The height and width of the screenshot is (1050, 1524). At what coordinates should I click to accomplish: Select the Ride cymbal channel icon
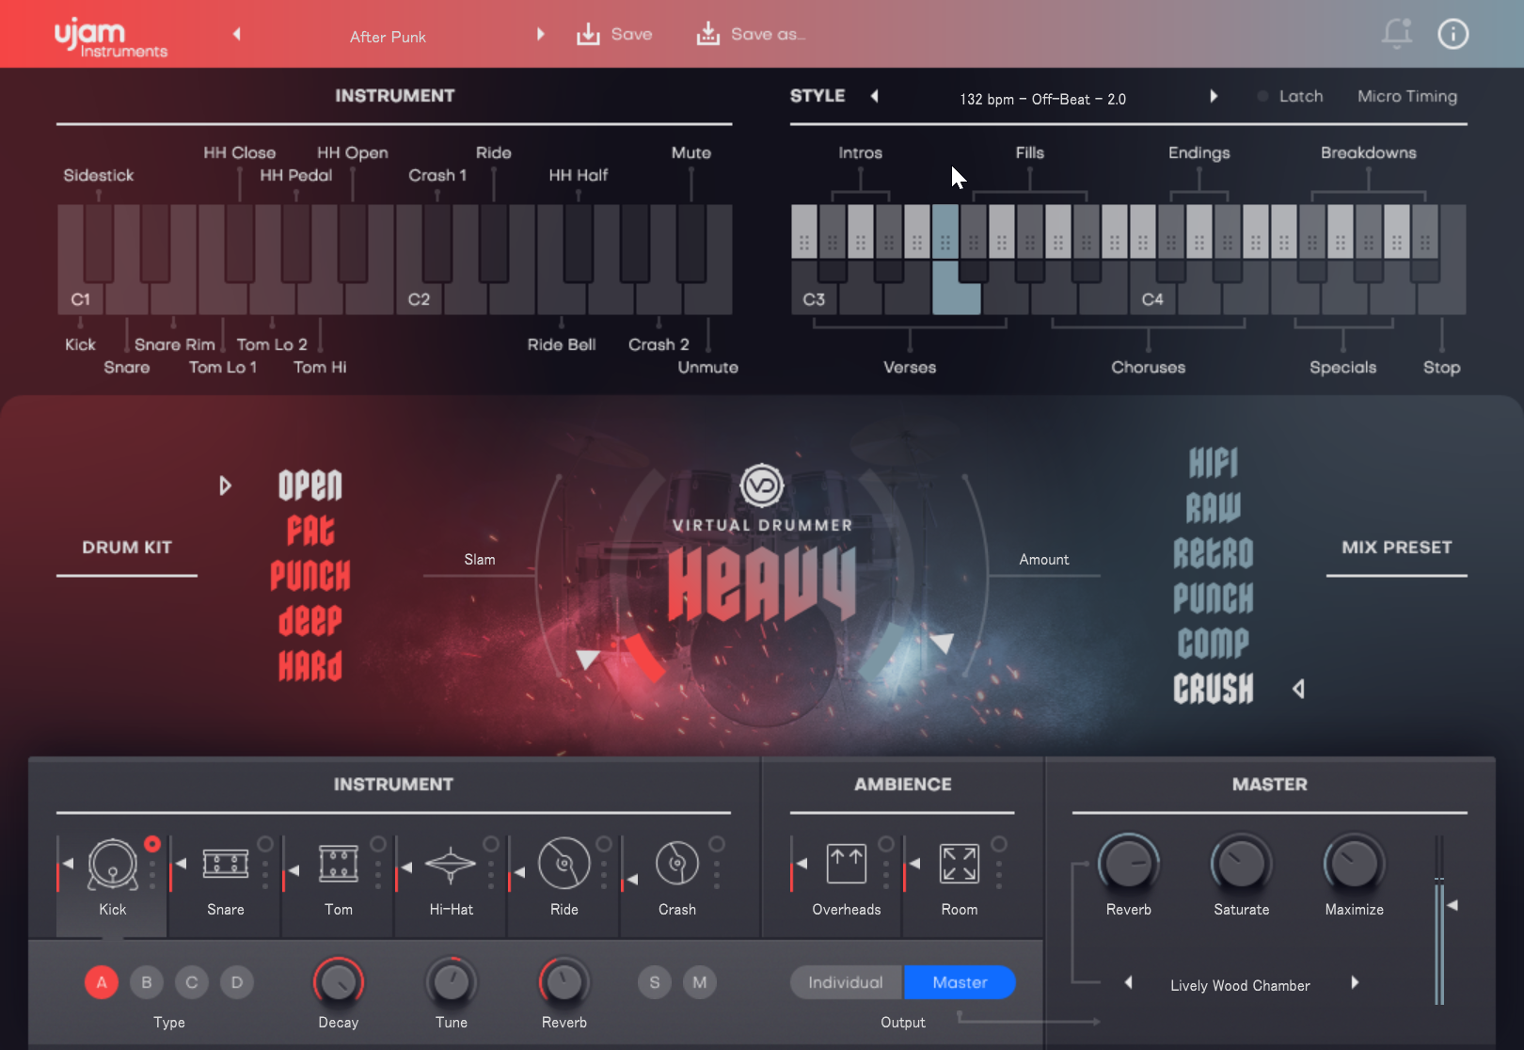point(564,864)
